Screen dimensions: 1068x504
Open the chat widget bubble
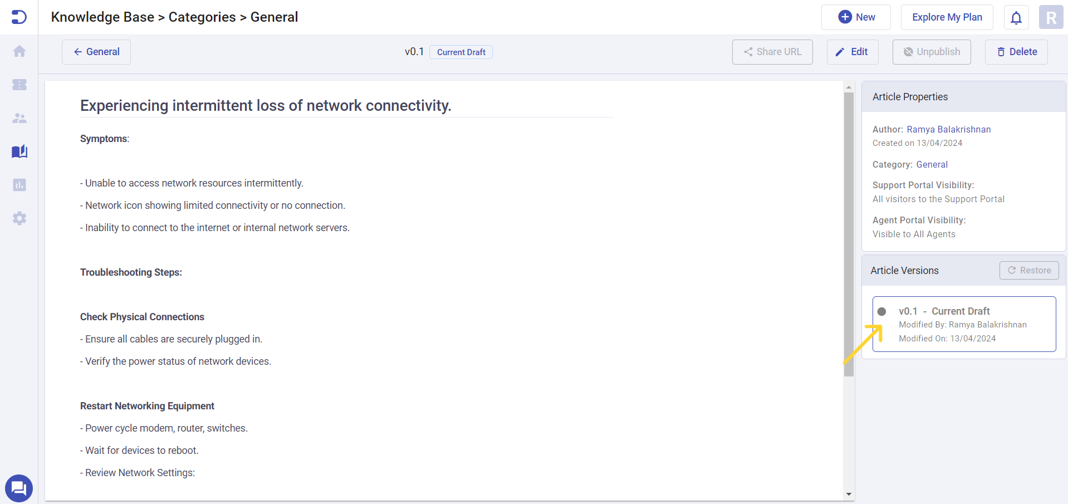19,488
